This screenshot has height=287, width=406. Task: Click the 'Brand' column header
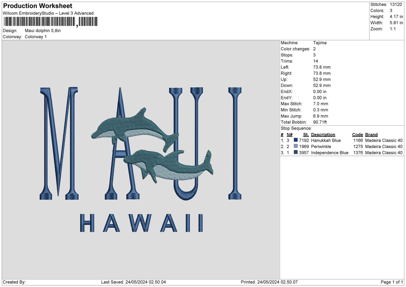371,135
